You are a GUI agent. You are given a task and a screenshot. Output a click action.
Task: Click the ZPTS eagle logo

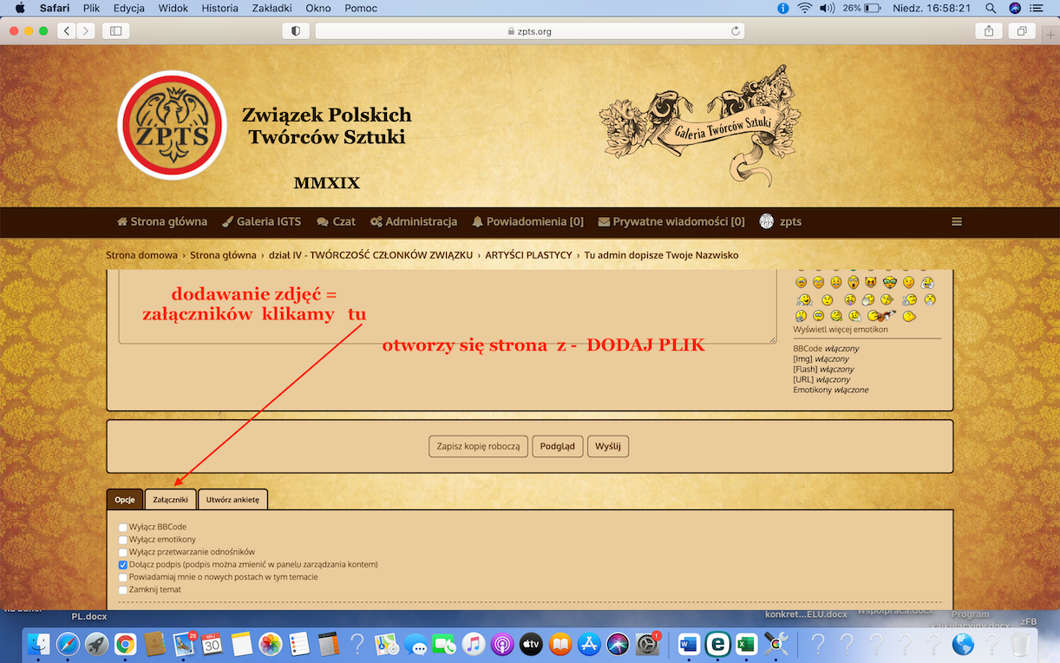click(172, 125)
